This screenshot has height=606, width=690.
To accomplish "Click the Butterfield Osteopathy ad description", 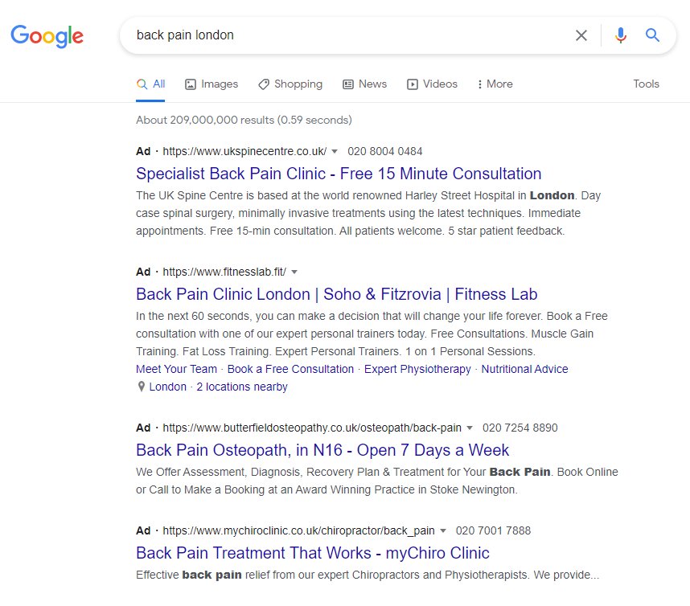I will pyautogui.click(x=377, y=481).
